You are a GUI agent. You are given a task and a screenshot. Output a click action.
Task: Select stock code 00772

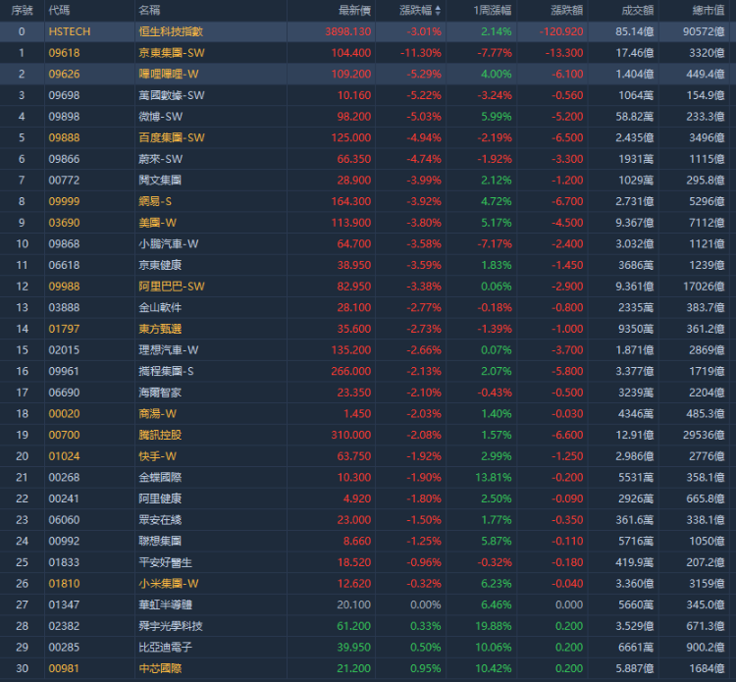[x=65, y=180]
